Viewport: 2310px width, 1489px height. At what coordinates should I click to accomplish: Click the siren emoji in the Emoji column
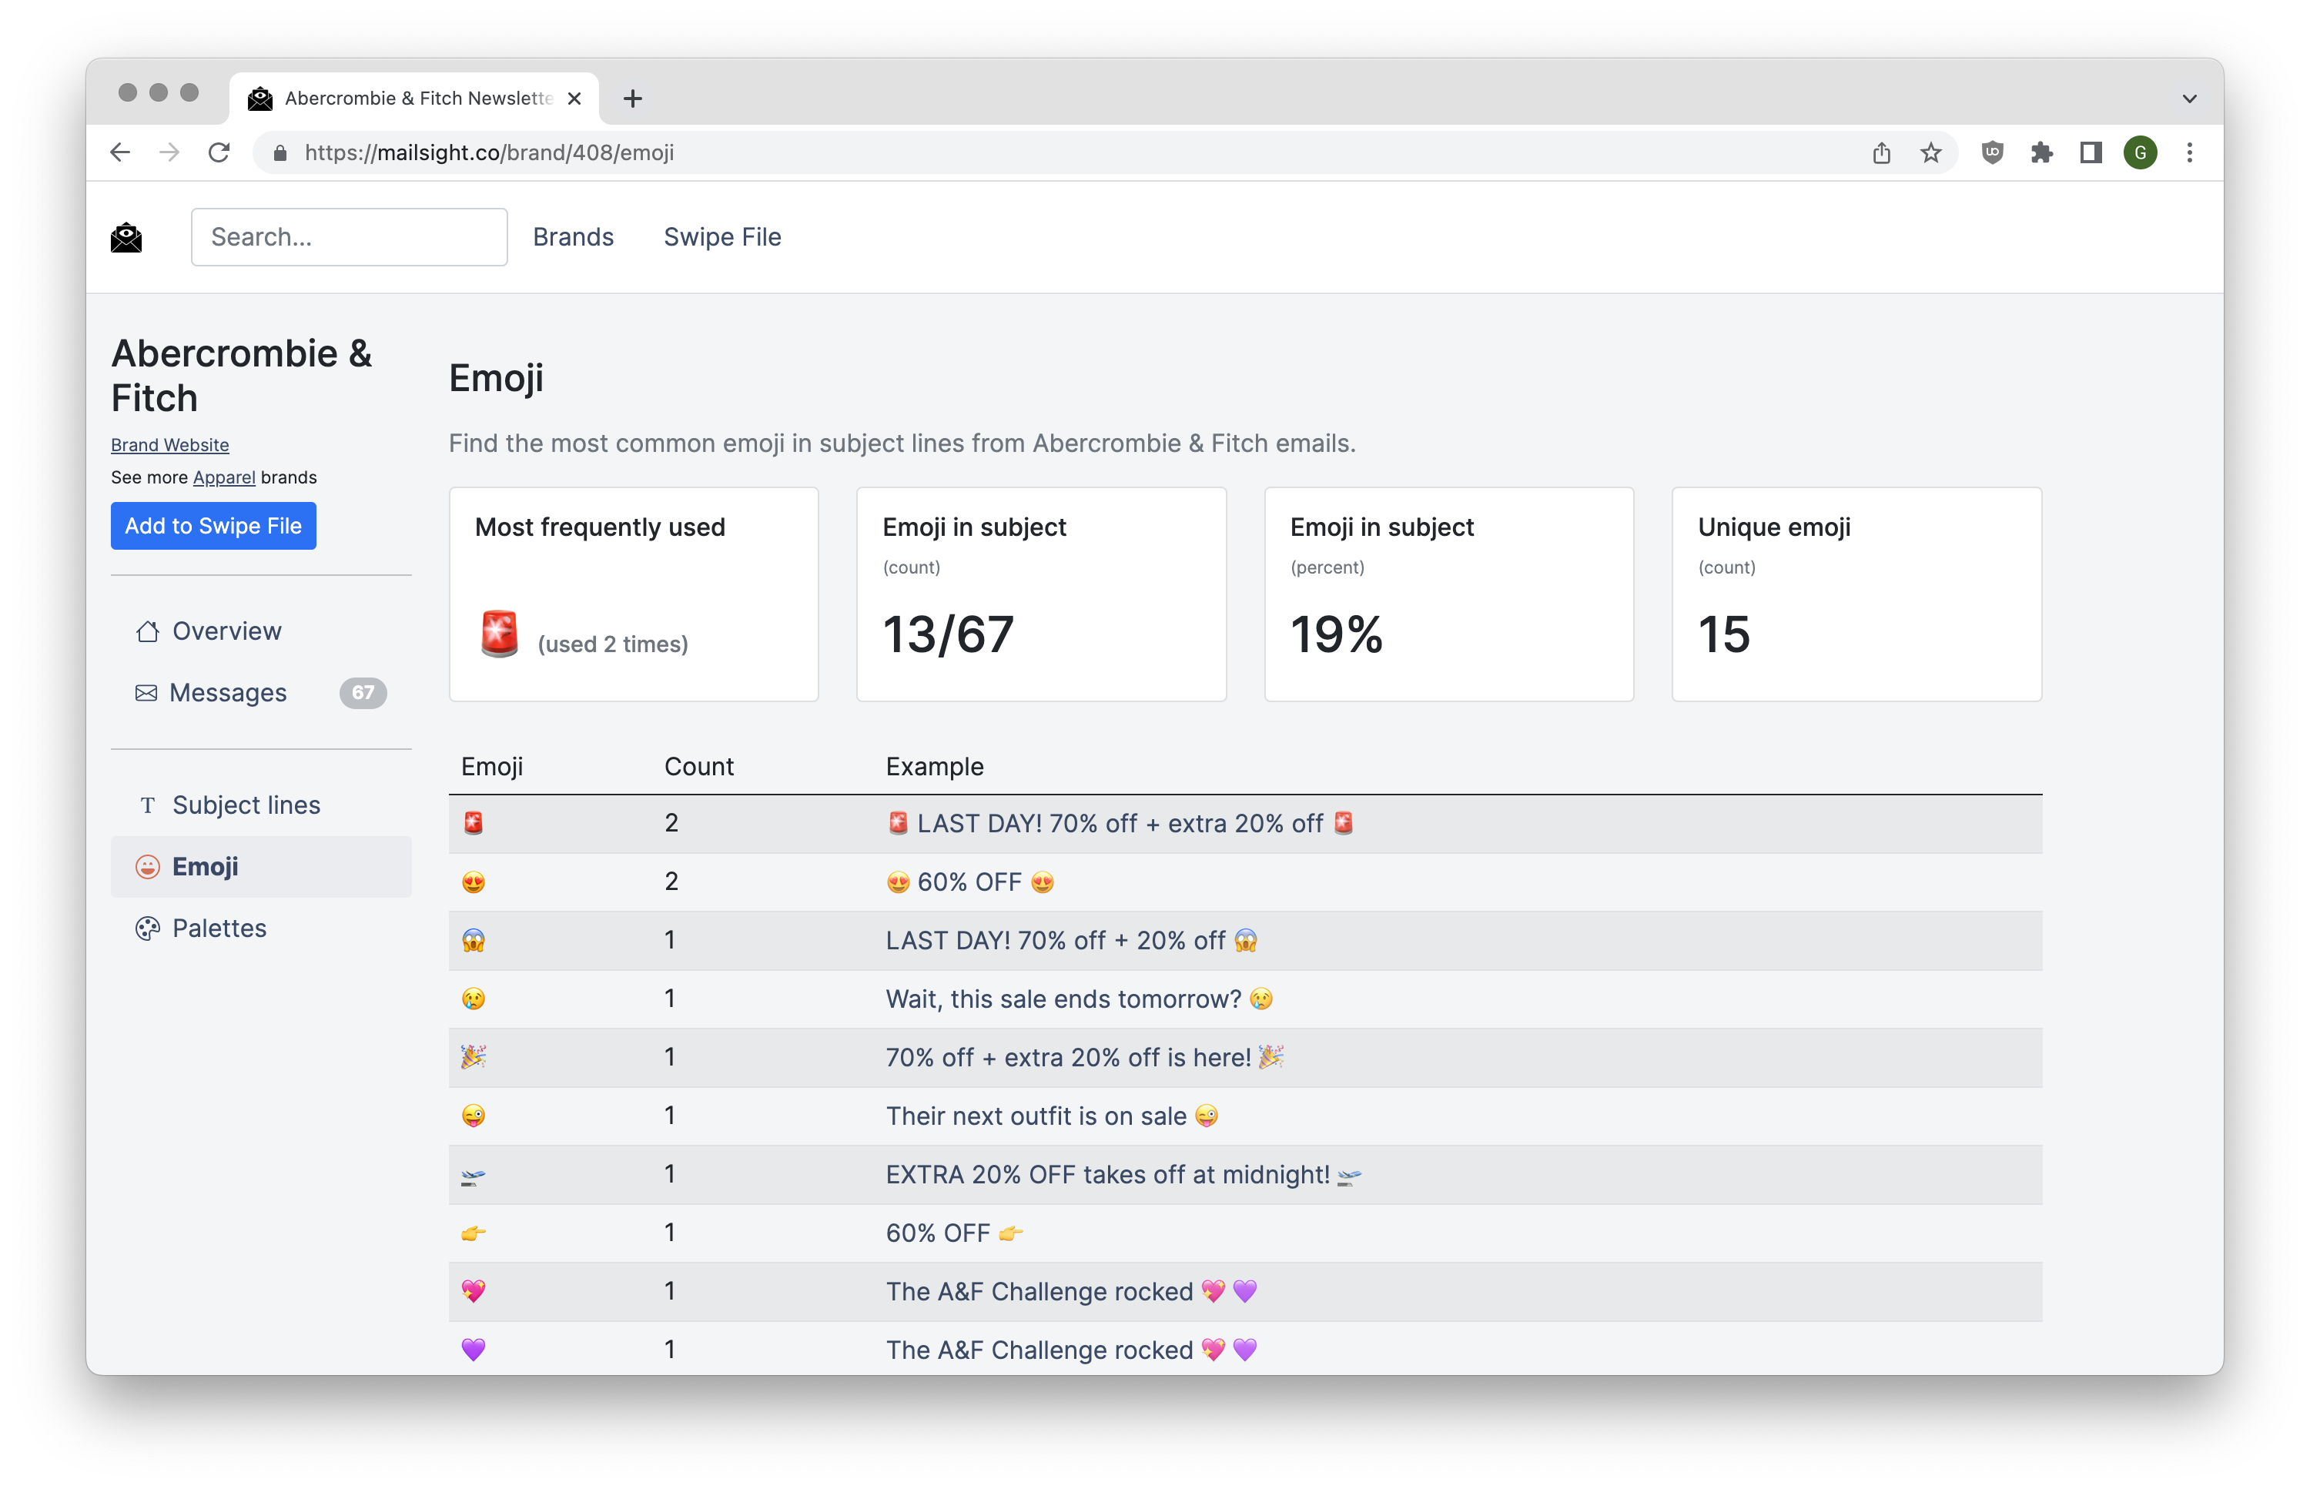coord(473,824)
